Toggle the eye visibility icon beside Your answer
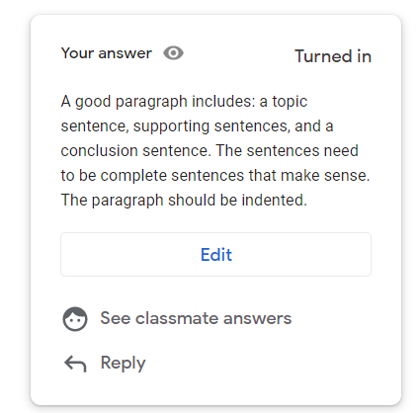This screenshot has width=420, height=413. click(x=173, y=53)
